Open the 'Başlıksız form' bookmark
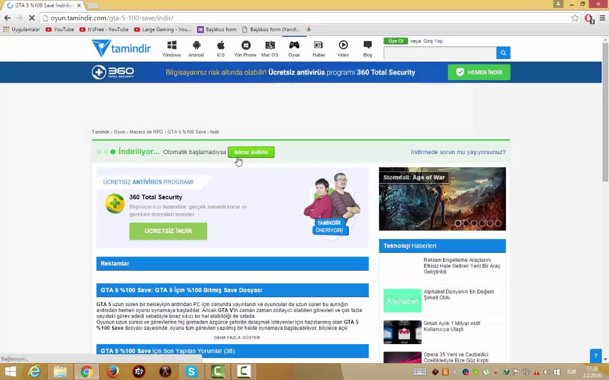609x380 pixels. 217,30
